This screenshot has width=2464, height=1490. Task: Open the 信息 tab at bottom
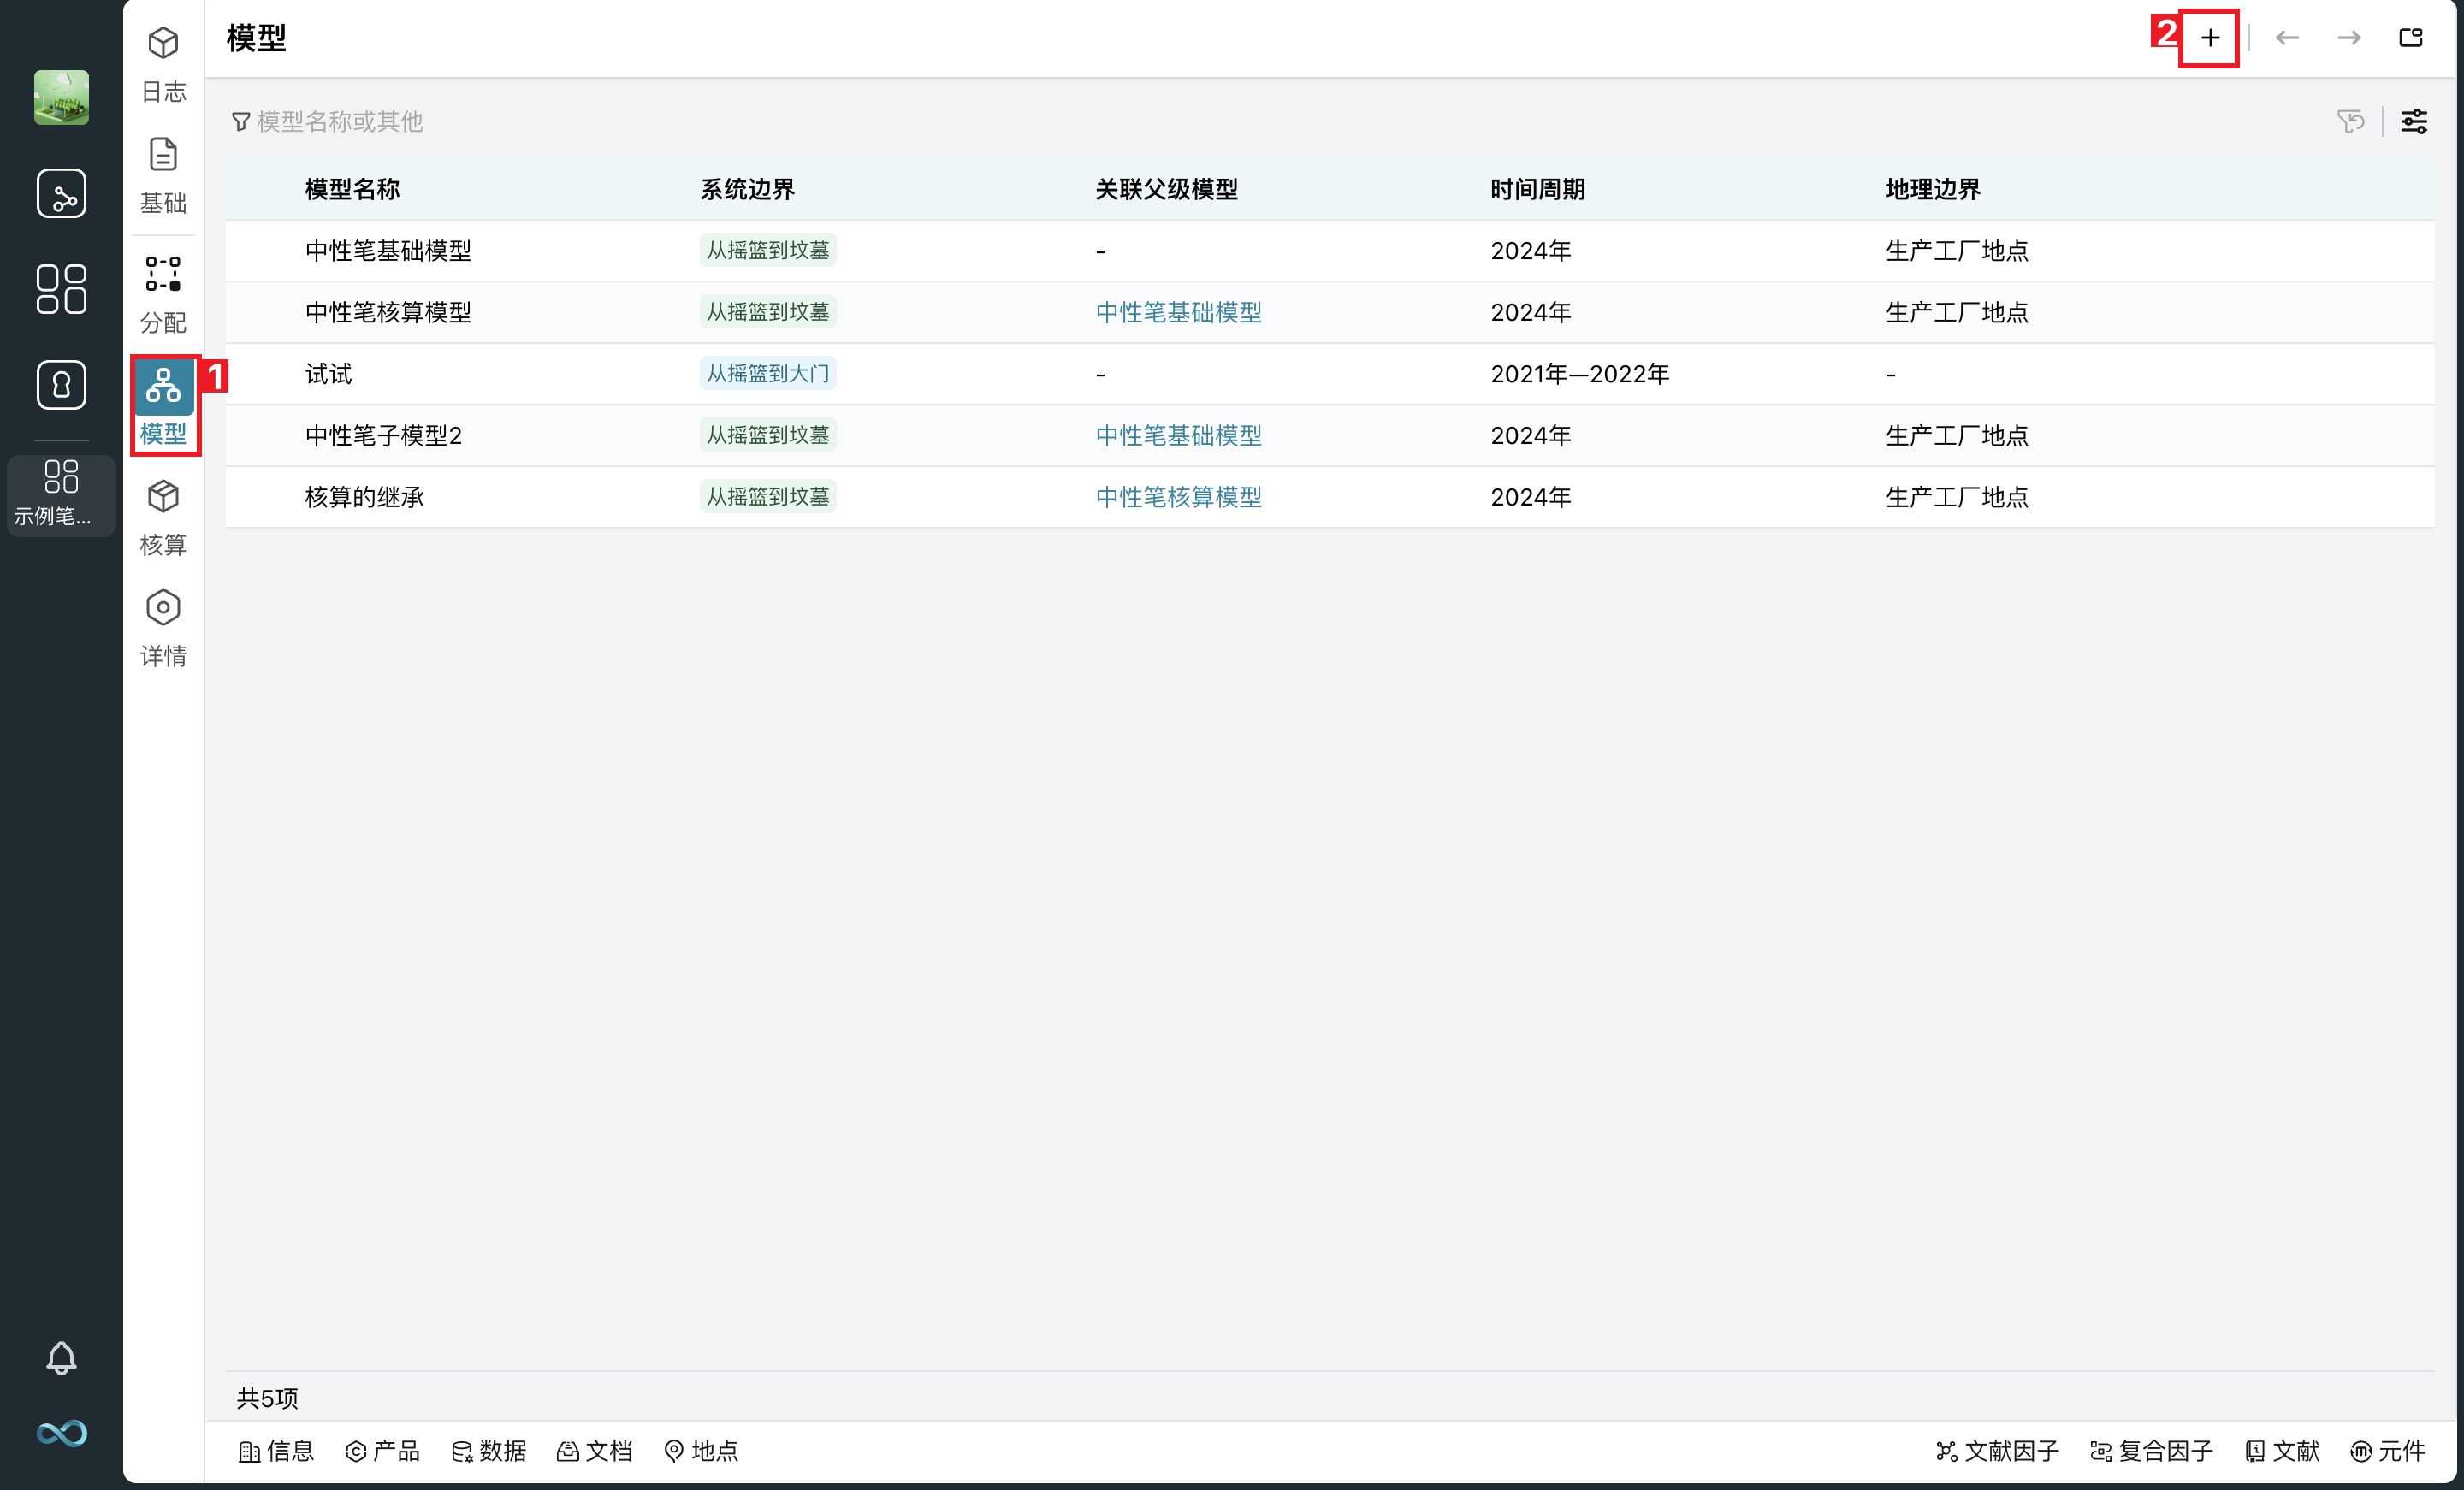pyautogui.click(x=276, y=1450)
